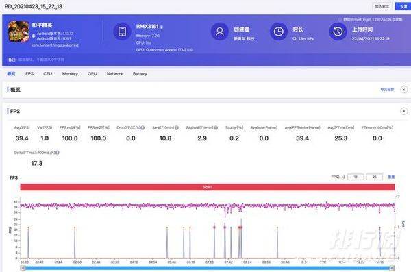Click the 重置 link beside FPS thresholds

[391, 177]
